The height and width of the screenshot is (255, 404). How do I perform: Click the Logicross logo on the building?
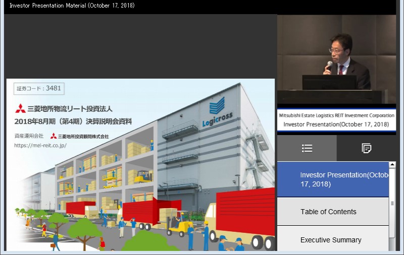tap(217, 112)
